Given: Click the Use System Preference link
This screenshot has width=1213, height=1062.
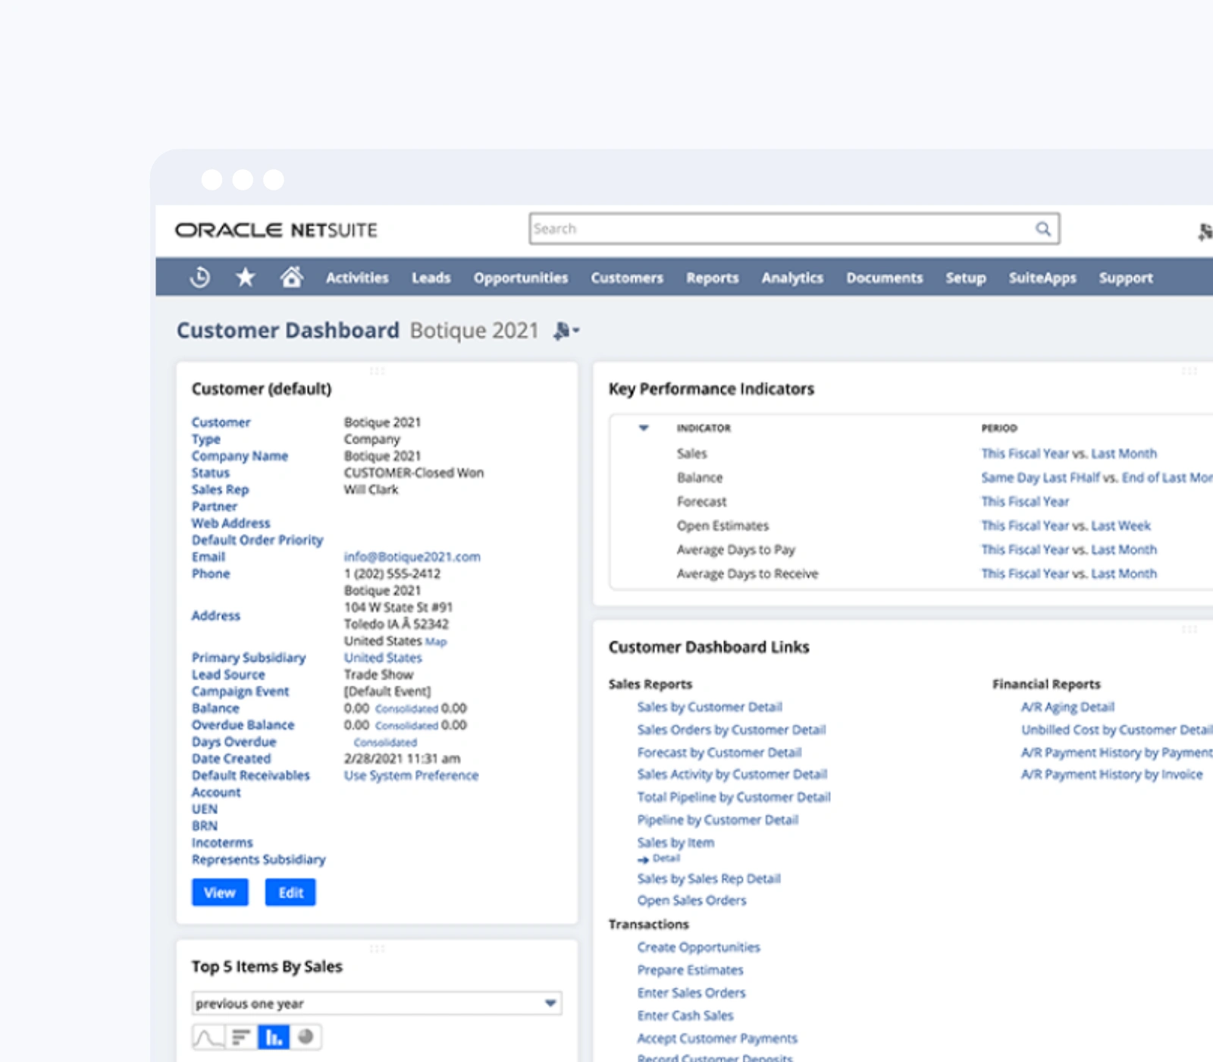Looking at the screenshot, I should [x=411, y=775].
